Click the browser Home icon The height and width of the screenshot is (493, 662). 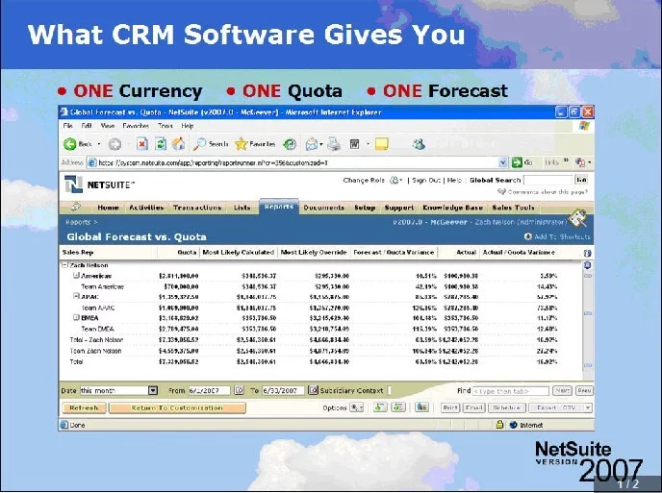coord(179,144)
